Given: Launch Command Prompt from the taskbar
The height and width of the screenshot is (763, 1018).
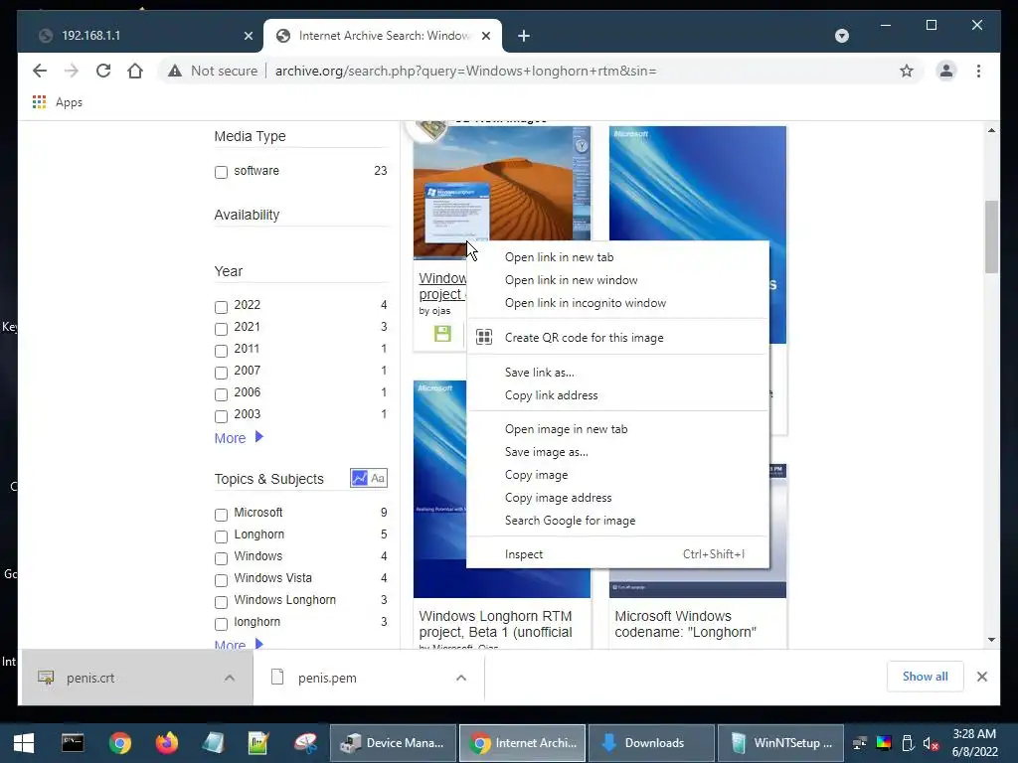Looking at the screenshot, I should (x=73, y=743).
